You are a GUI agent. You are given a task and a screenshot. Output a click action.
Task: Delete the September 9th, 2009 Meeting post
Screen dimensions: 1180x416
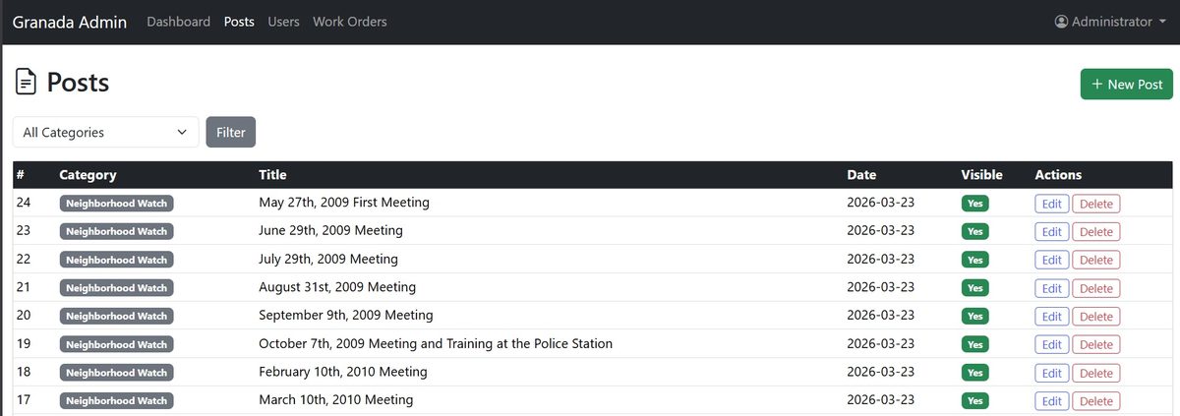(x=1096, y=317)
